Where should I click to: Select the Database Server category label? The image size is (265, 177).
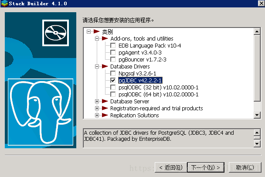tap(129, 101)
